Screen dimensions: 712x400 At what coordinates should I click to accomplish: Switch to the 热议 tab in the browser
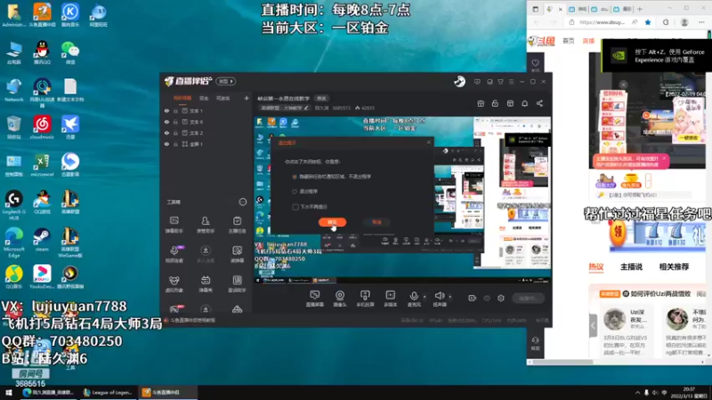click(x=595, y=267)
